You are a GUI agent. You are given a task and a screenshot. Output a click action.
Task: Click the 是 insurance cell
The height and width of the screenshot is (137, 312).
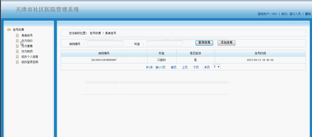tap(195, 60)
